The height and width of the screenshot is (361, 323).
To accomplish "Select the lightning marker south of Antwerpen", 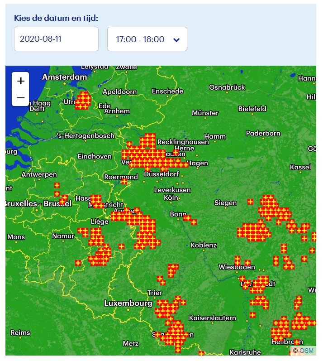I will pos(57,185).
